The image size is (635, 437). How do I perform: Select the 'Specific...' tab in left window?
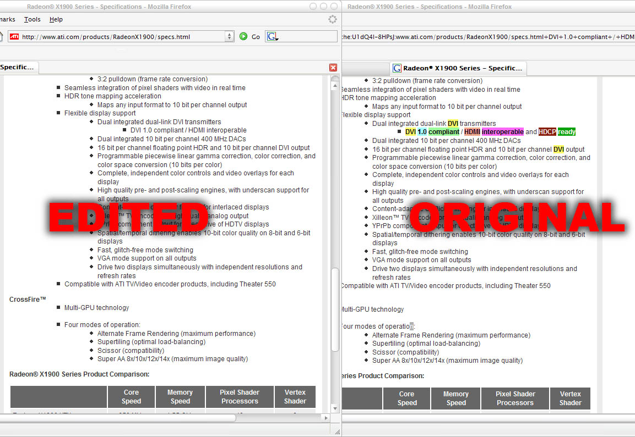tap(19, 67)
